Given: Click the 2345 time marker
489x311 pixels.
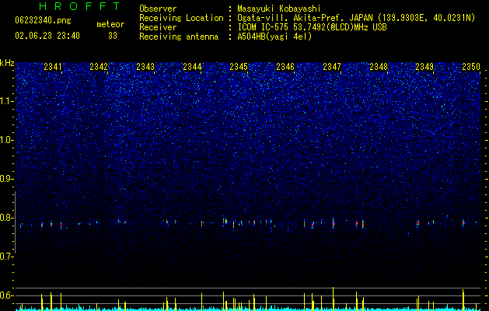Looking at the screenshot, I should 239,67.
